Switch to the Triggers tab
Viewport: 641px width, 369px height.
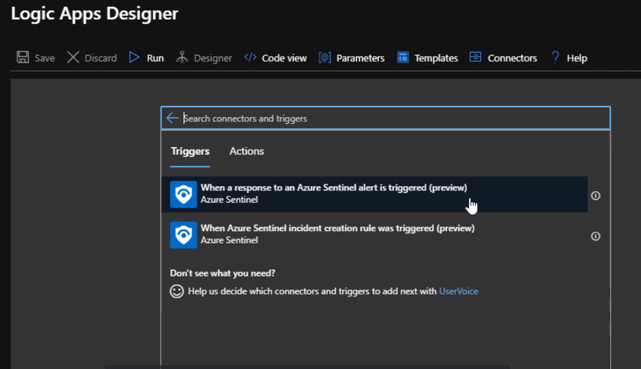[x=190, y=151]
